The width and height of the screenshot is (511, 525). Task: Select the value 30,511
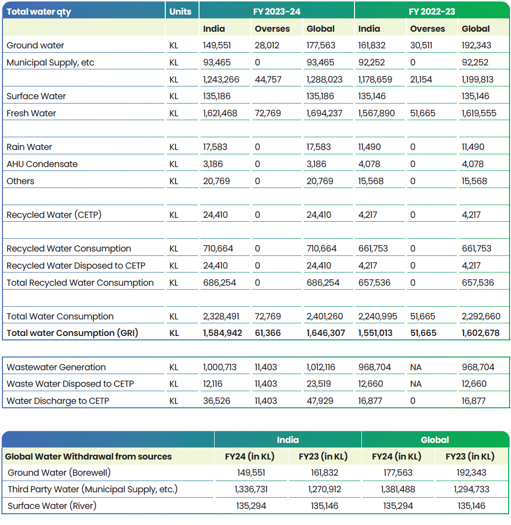[x=421, y=45]
